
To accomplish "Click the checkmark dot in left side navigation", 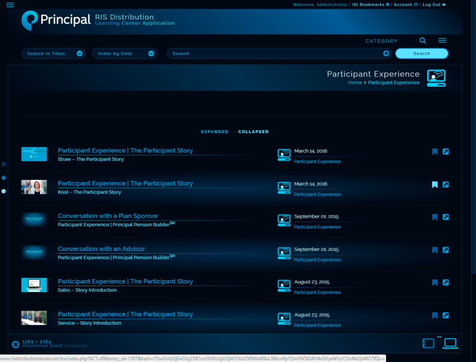I will (4, 164).
